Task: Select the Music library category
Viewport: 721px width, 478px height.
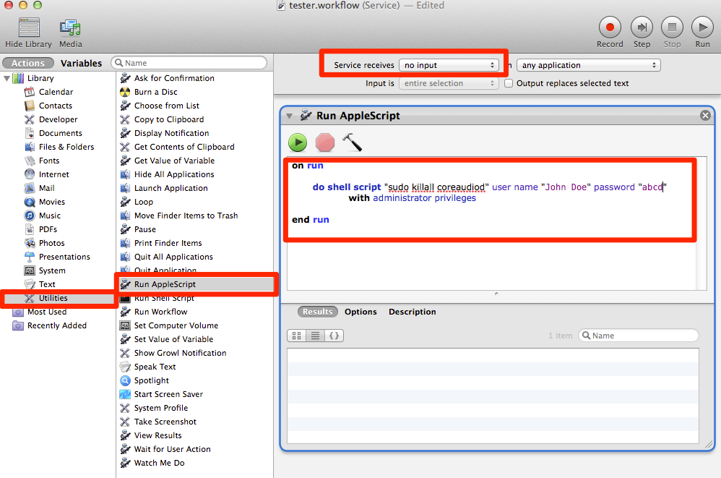Action: [x=50, y=215]
